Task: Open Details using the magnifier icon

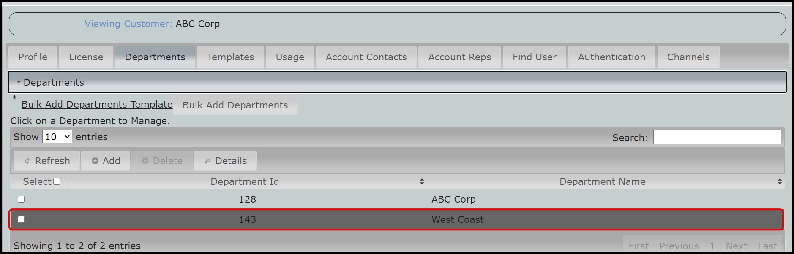Action: pyautogui.click(x=208, y=160)
